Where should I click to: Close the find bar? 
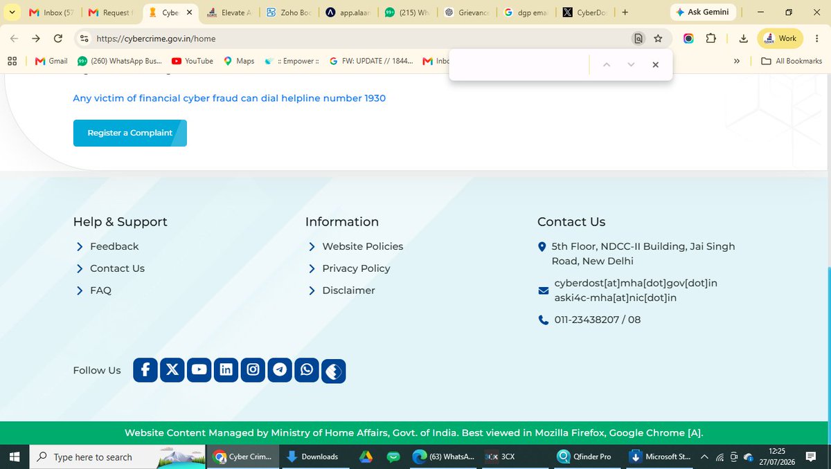tap(655, 64)
